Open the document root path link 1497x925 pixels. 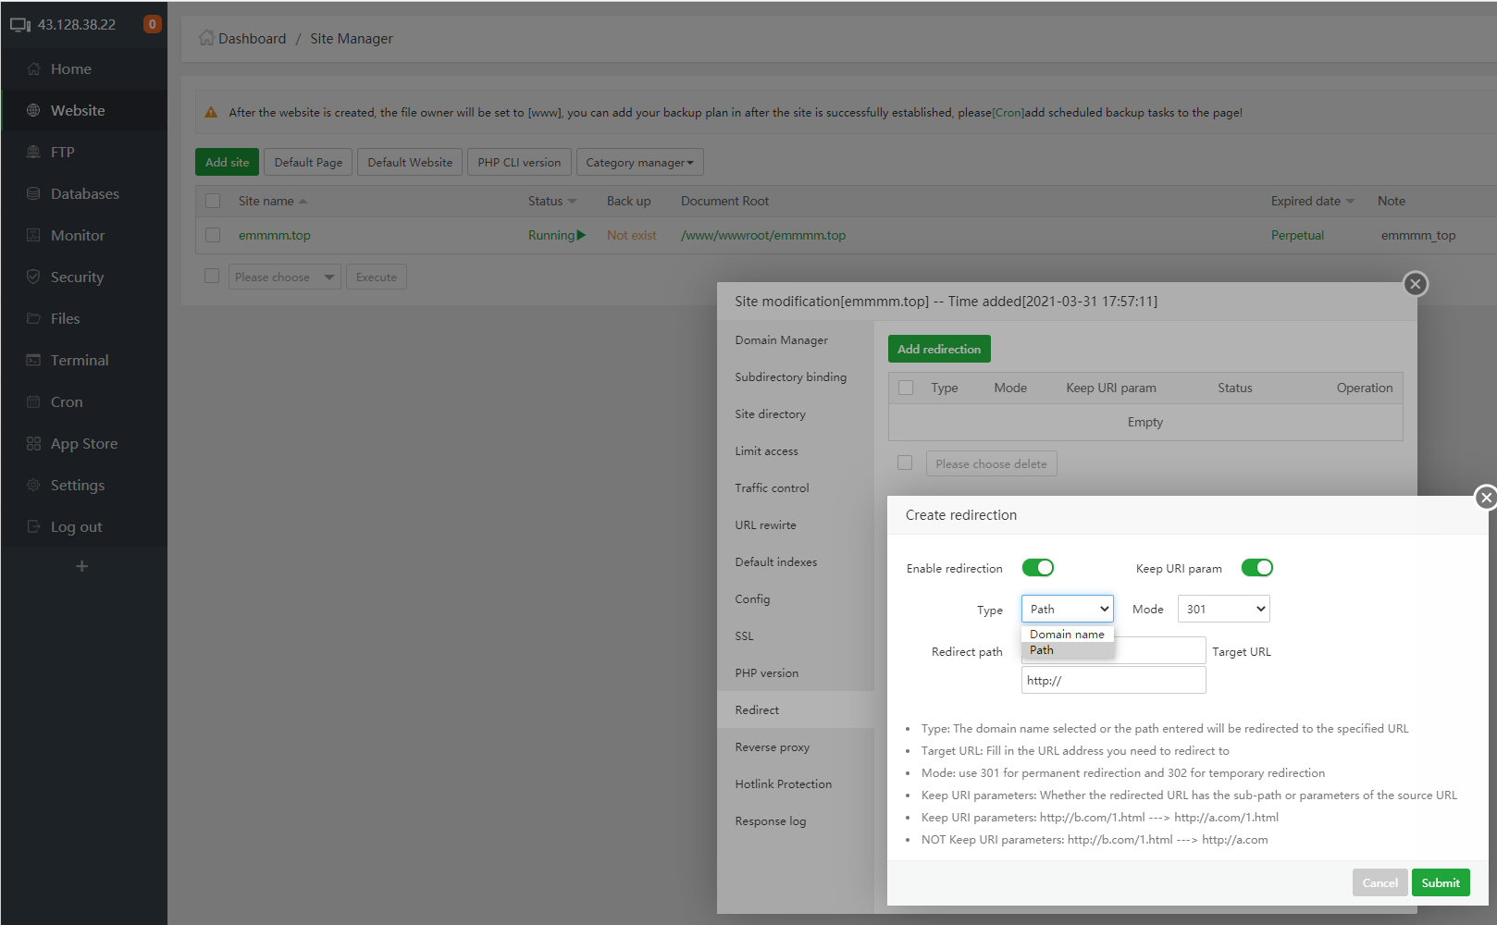coord(763,235)
